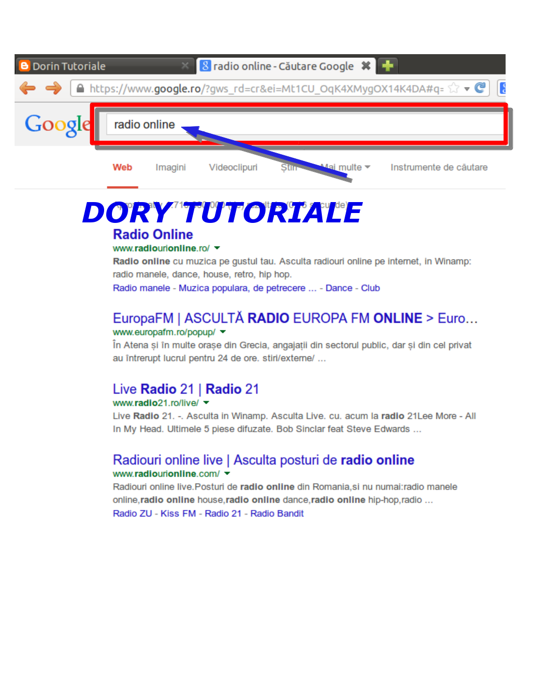Open the dropdown arrow beside www.radiourionline.com/
The width and height of the screenshot is (541, 700).
coord(227,473)
